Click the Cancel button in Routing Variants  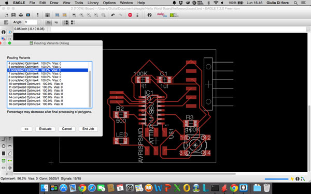67,129
